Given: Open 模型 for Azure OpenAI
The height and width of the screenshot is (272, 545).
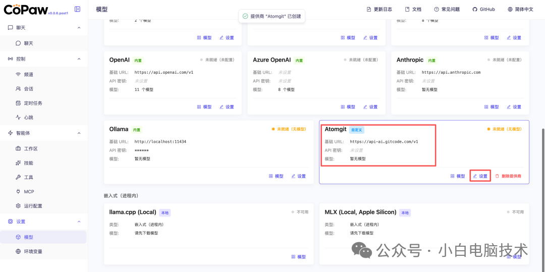Looking at the screenshot, I should [x=348, y=107].
